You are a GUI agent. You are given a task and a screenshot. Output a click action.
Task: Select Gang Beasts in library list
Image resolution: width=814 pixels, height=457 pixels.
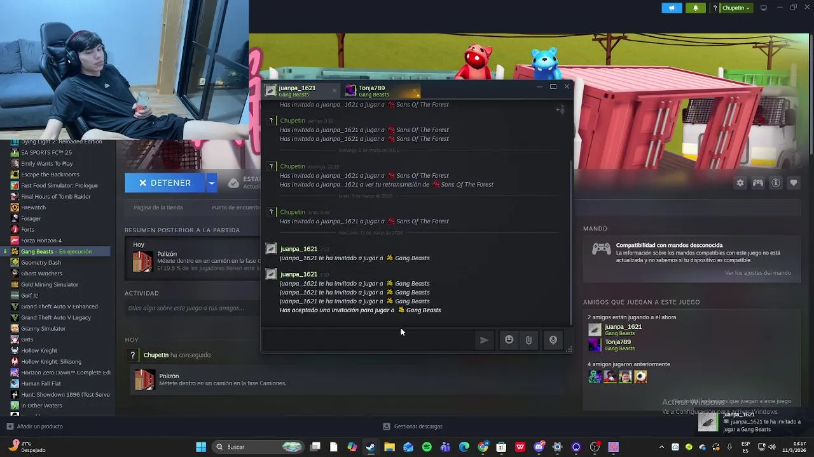click(x=56, y=251)
